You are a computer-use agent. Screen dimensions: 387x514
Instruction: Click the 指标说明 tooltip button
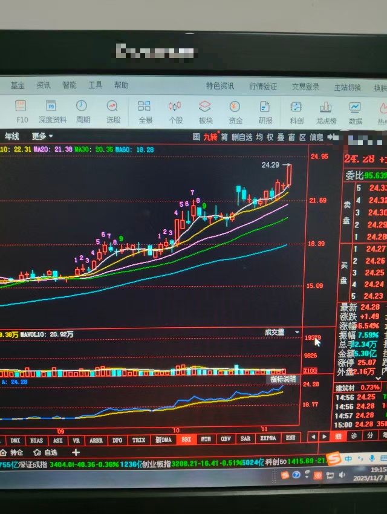click(283, 379)
